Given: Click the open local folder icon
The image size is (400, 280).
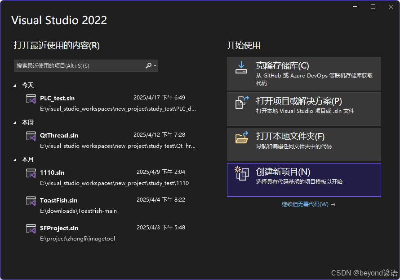Looking at the screenshot, I should pyautogui.click(x=242, y=138).
